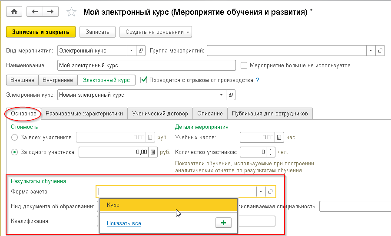The width and height of the screenshot is (391, 236).
Task: Click the green plus create button
Action: [x=223, y=223]
